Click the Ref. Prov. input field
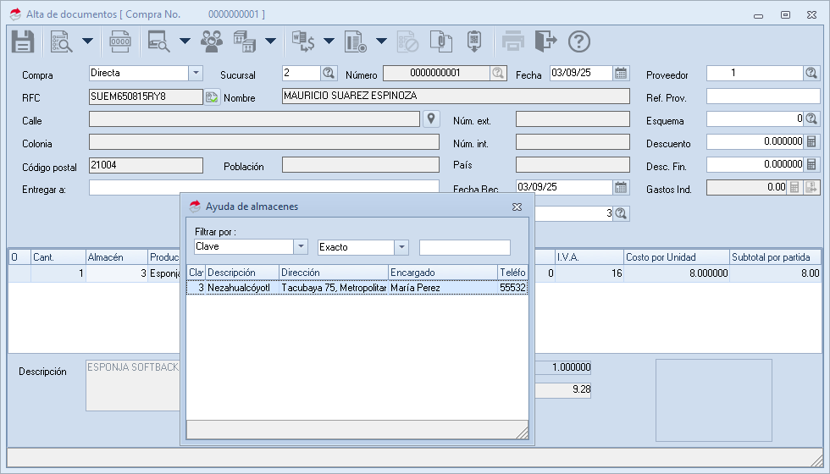The height and width of the screenshot is (474, 830). coord(763,96)
